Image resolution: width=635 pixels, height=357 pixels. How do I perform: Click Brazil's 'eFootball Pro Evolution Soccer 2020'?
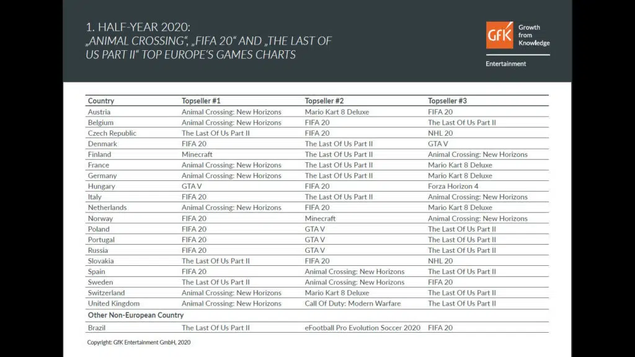pyautogui.click(x=362, y=327)
